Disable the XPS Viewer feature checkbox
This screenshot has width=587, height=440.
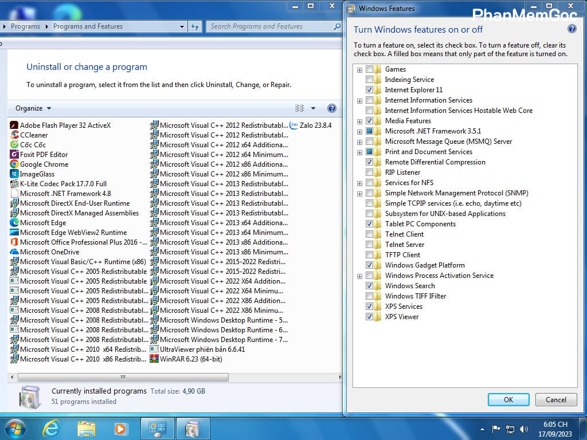pos(370,317)
